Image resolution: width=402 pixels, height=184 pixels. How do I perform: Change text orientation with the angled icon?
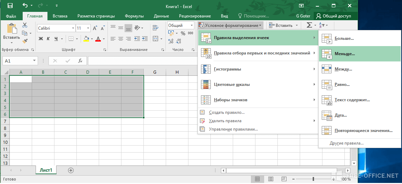138,28
